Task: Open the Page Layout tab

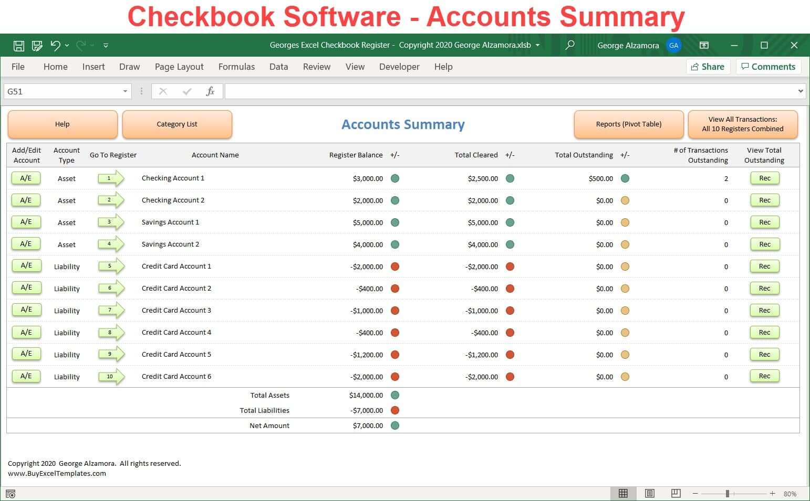Action: 179,67
